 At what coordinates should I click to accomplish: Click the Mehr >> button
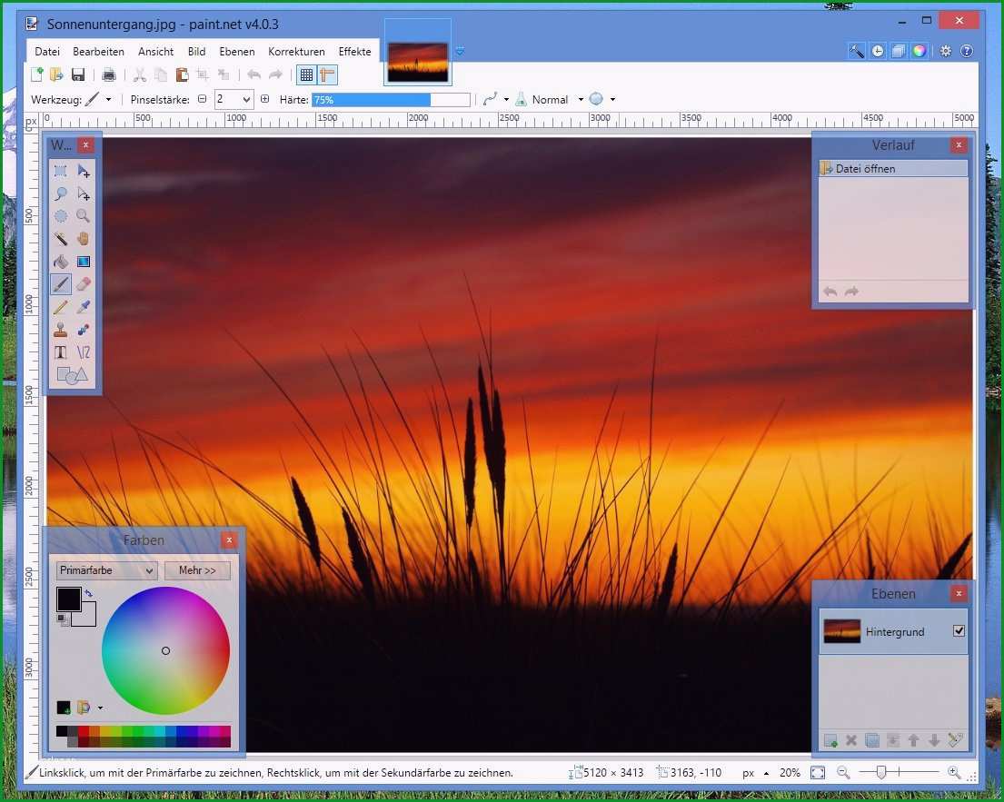point(197,570)
